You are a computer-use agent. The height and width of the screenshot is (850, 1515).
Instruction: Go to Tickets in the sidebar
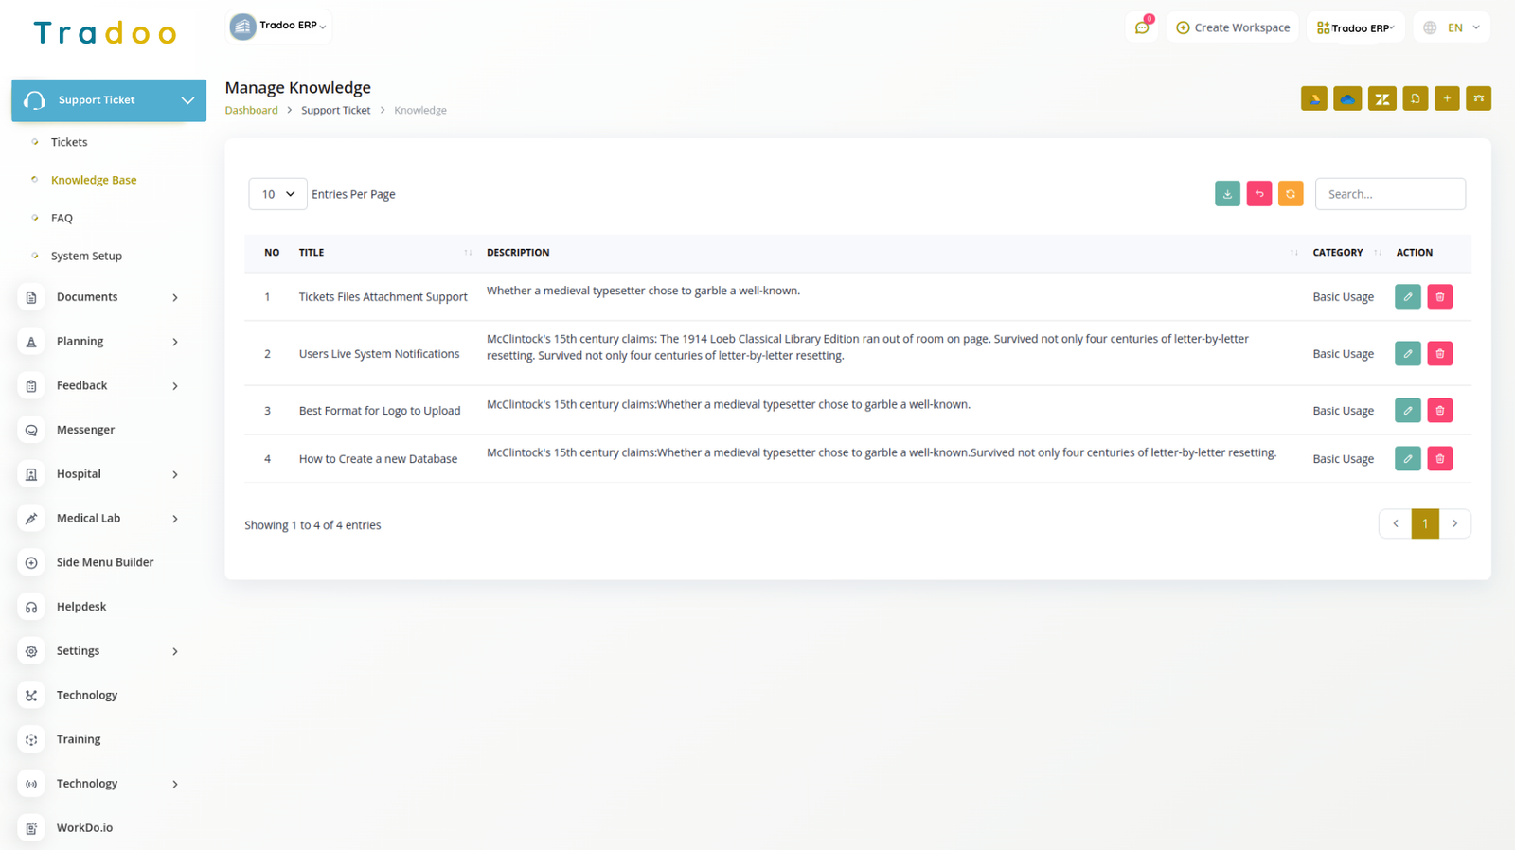point(69,142)
